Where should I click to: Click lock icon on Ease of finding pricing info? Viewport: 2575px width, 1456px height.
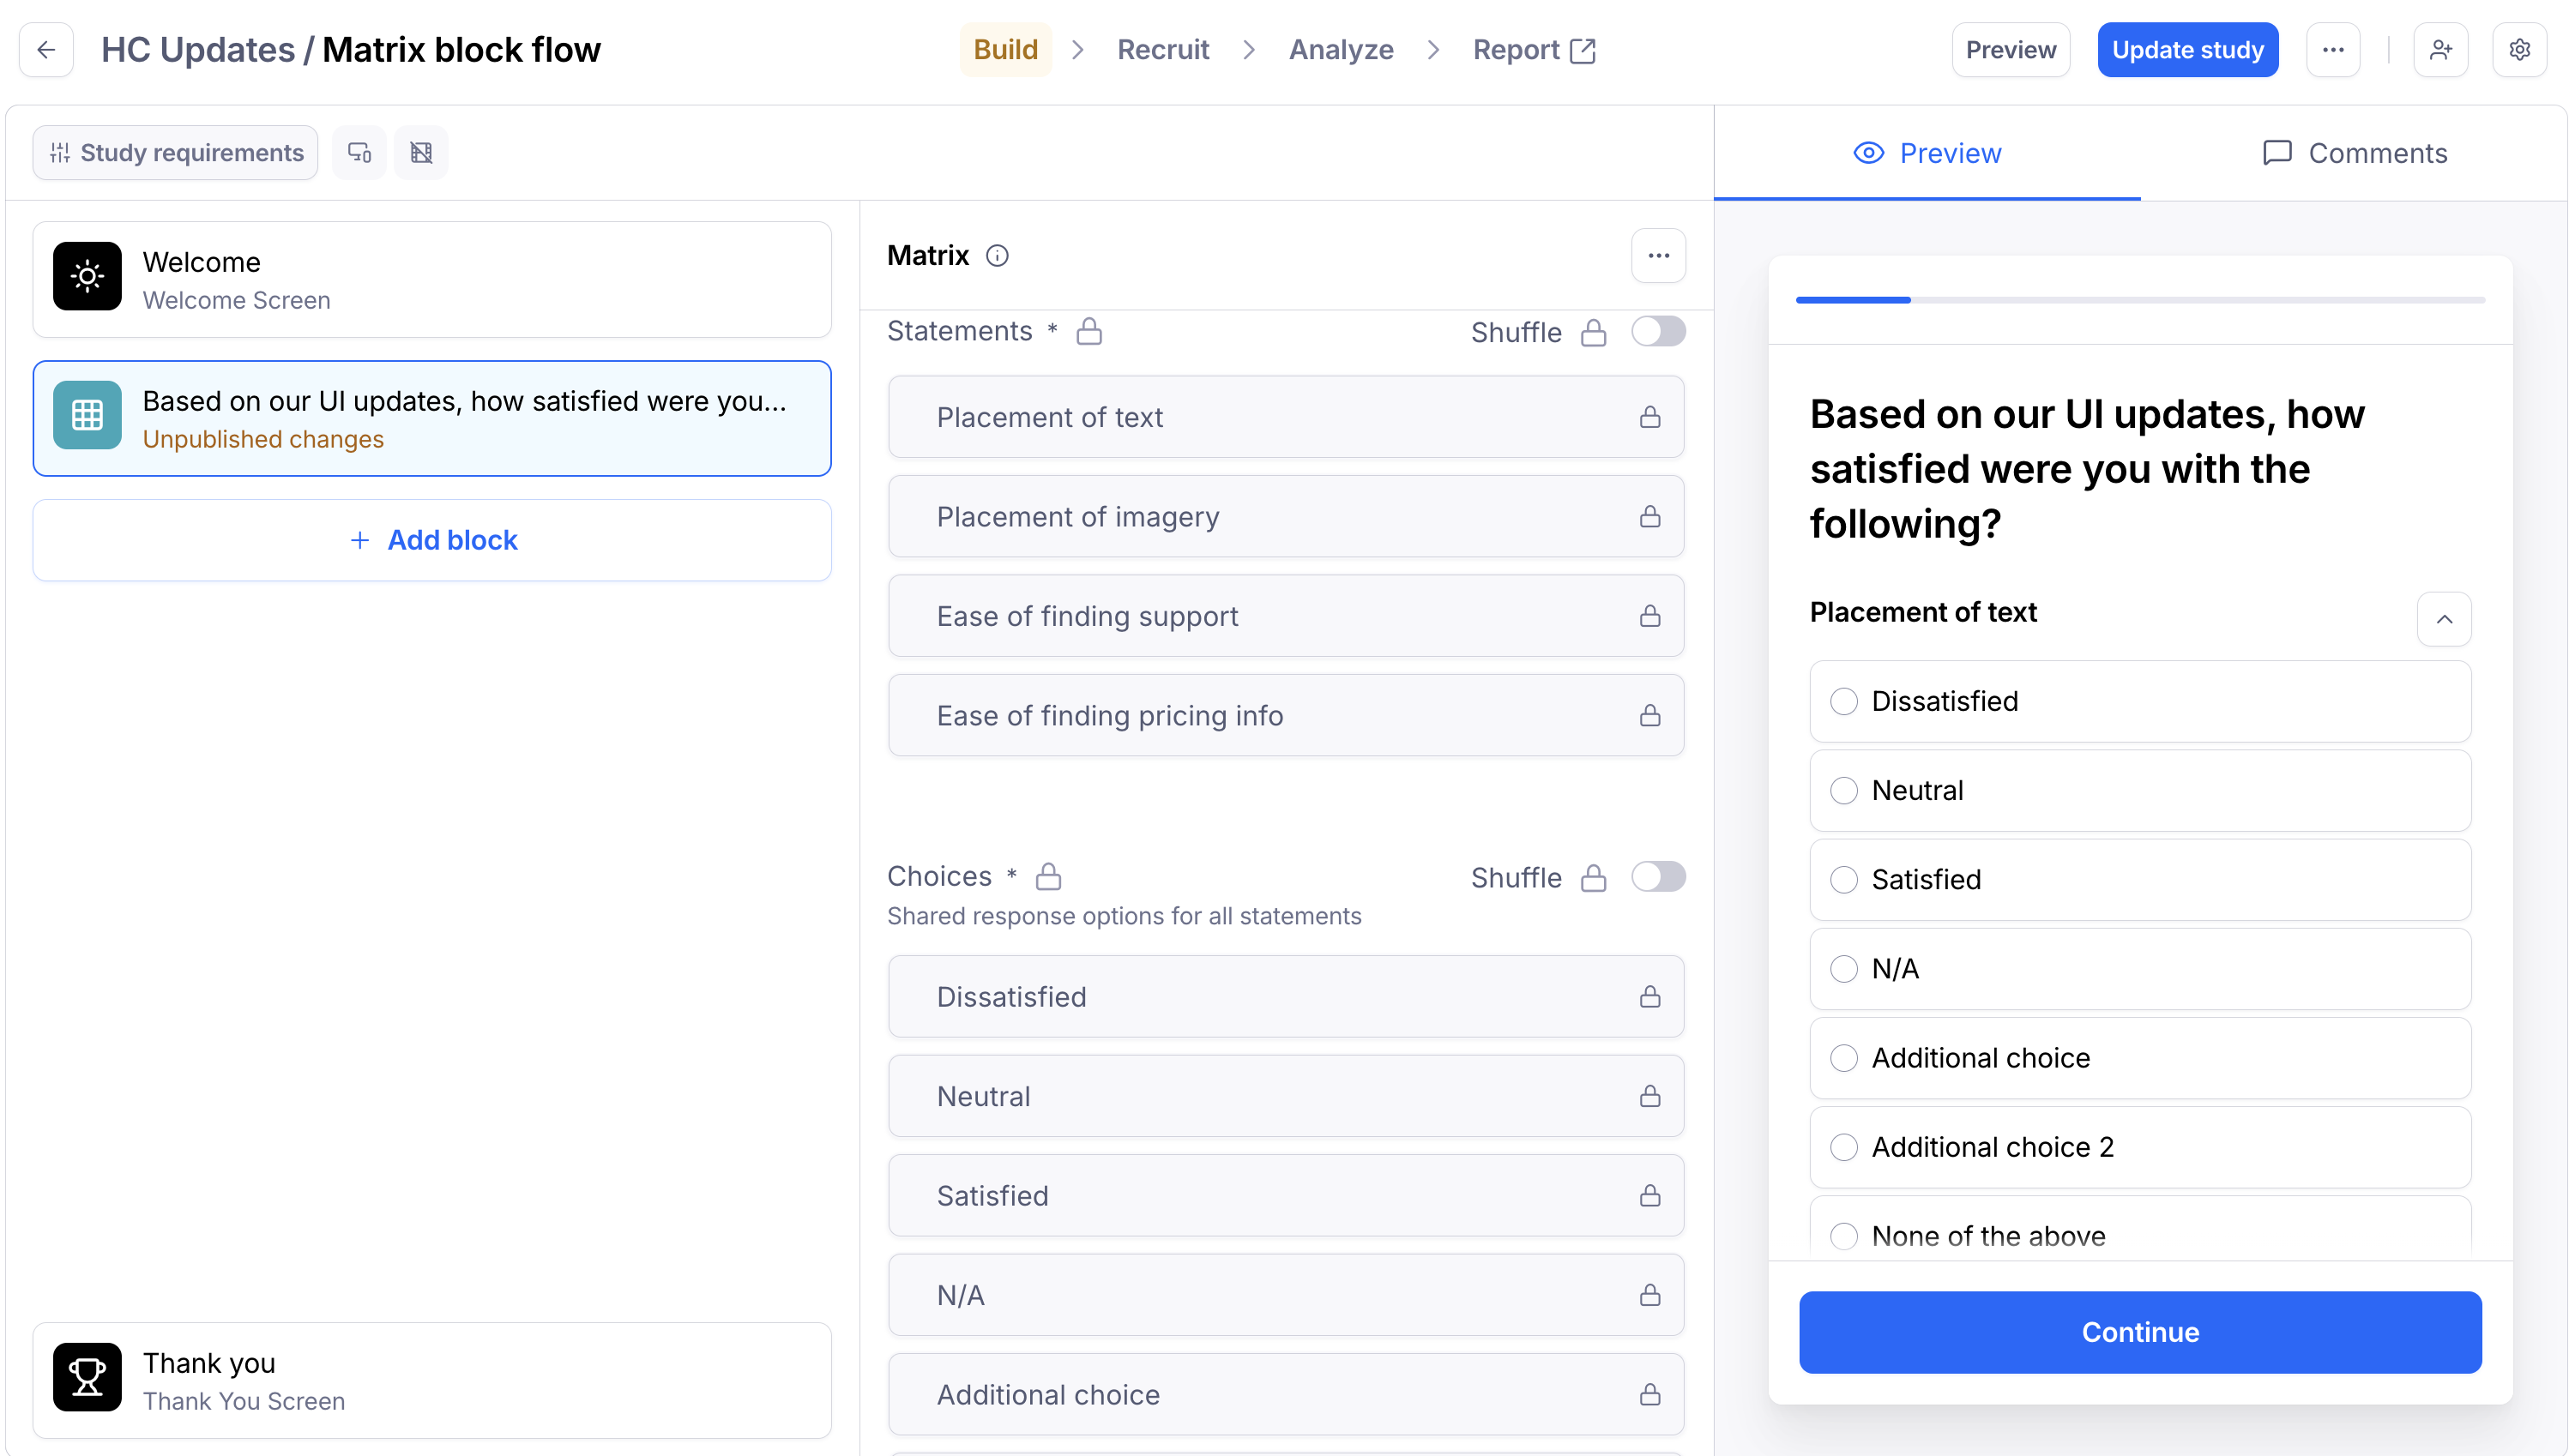(x=1649, y=715)
